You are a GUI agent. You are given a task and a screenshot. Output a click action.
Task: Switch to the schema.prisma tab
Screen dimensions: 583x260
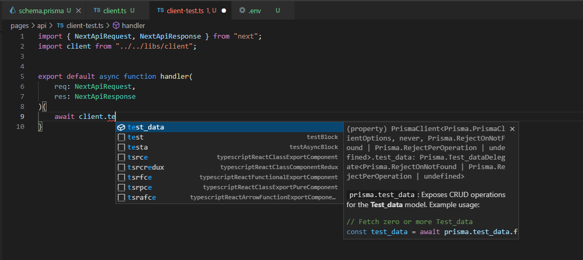tap(42, 11)
